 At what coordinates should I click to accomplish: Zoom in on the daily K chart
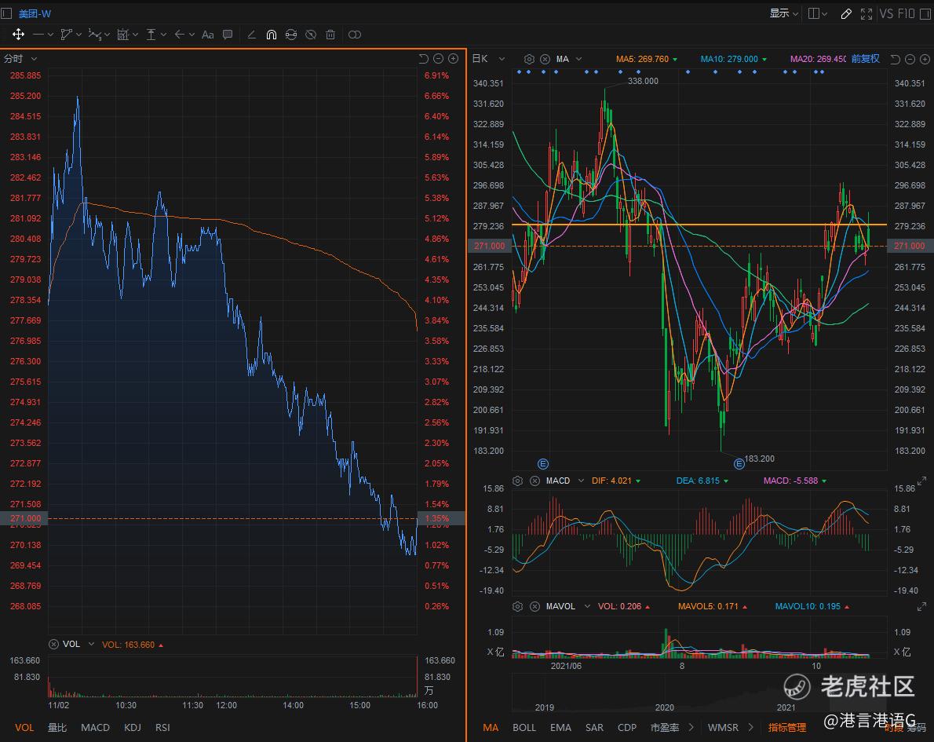[924, 59]
